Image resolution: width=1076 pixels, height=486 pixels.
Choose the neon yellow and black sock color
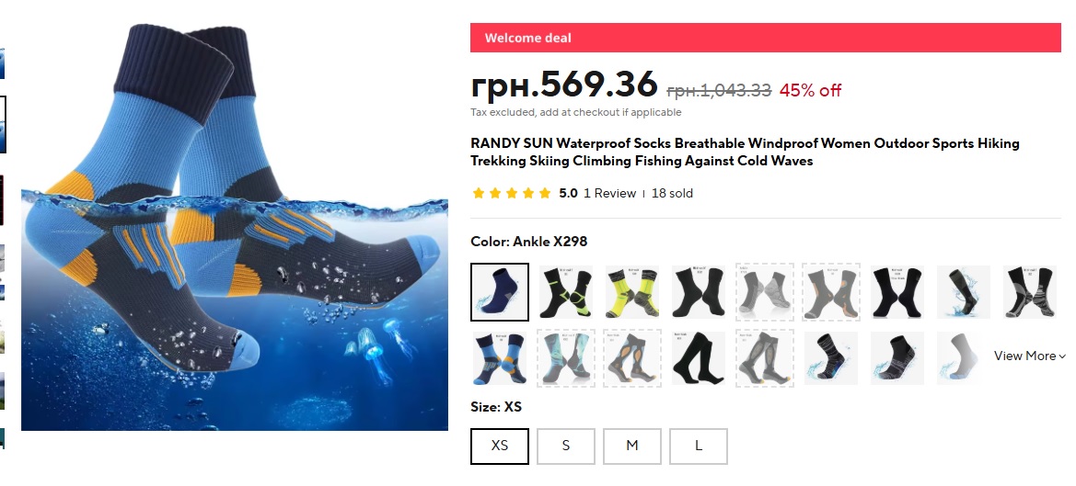click(x=632, y=291)
